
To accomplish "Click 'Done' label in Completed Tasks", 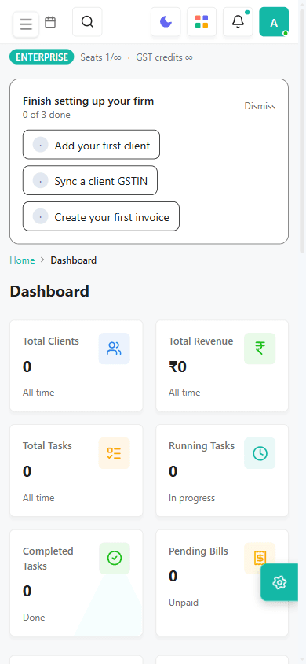I will click(x=34, y=618).
